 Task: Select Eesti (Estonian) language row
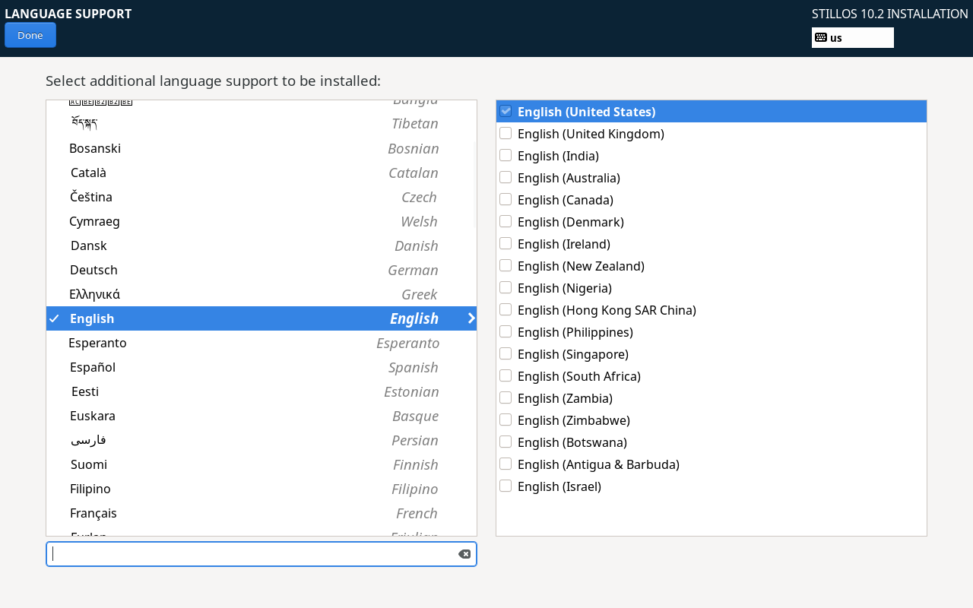(x=261, y=391)
